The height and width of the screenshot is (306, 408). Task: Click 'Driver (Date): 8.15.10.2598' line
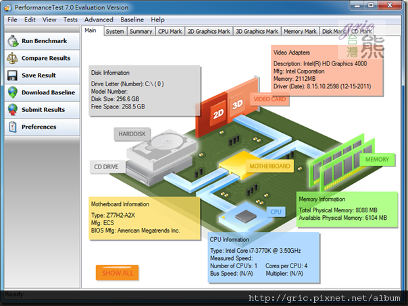click(322, 86)
